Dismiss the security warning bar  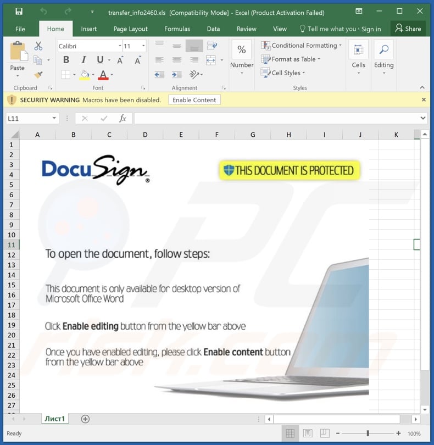[424, 99]
